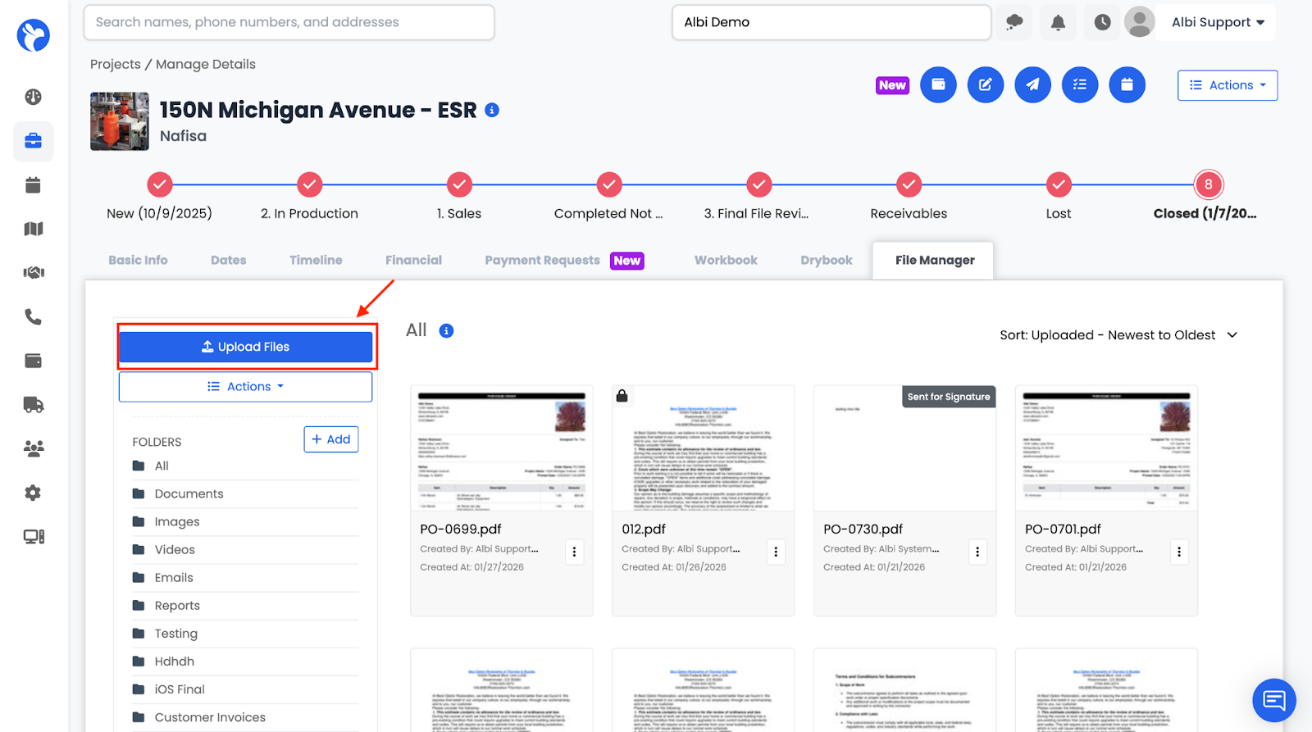The width and height of the screenshot is (1312, 732).
Task: Click the truck icon in sidebar
Action: tap(33, 404)
